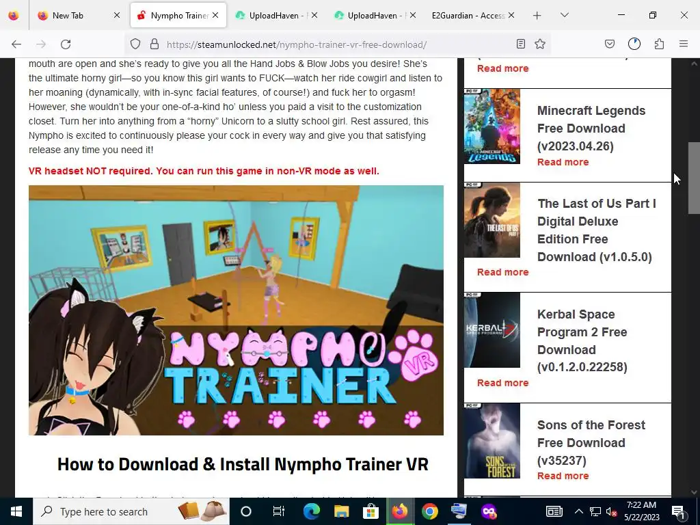
Task: Open the taskbar clock and date
Action: [641, 511]
